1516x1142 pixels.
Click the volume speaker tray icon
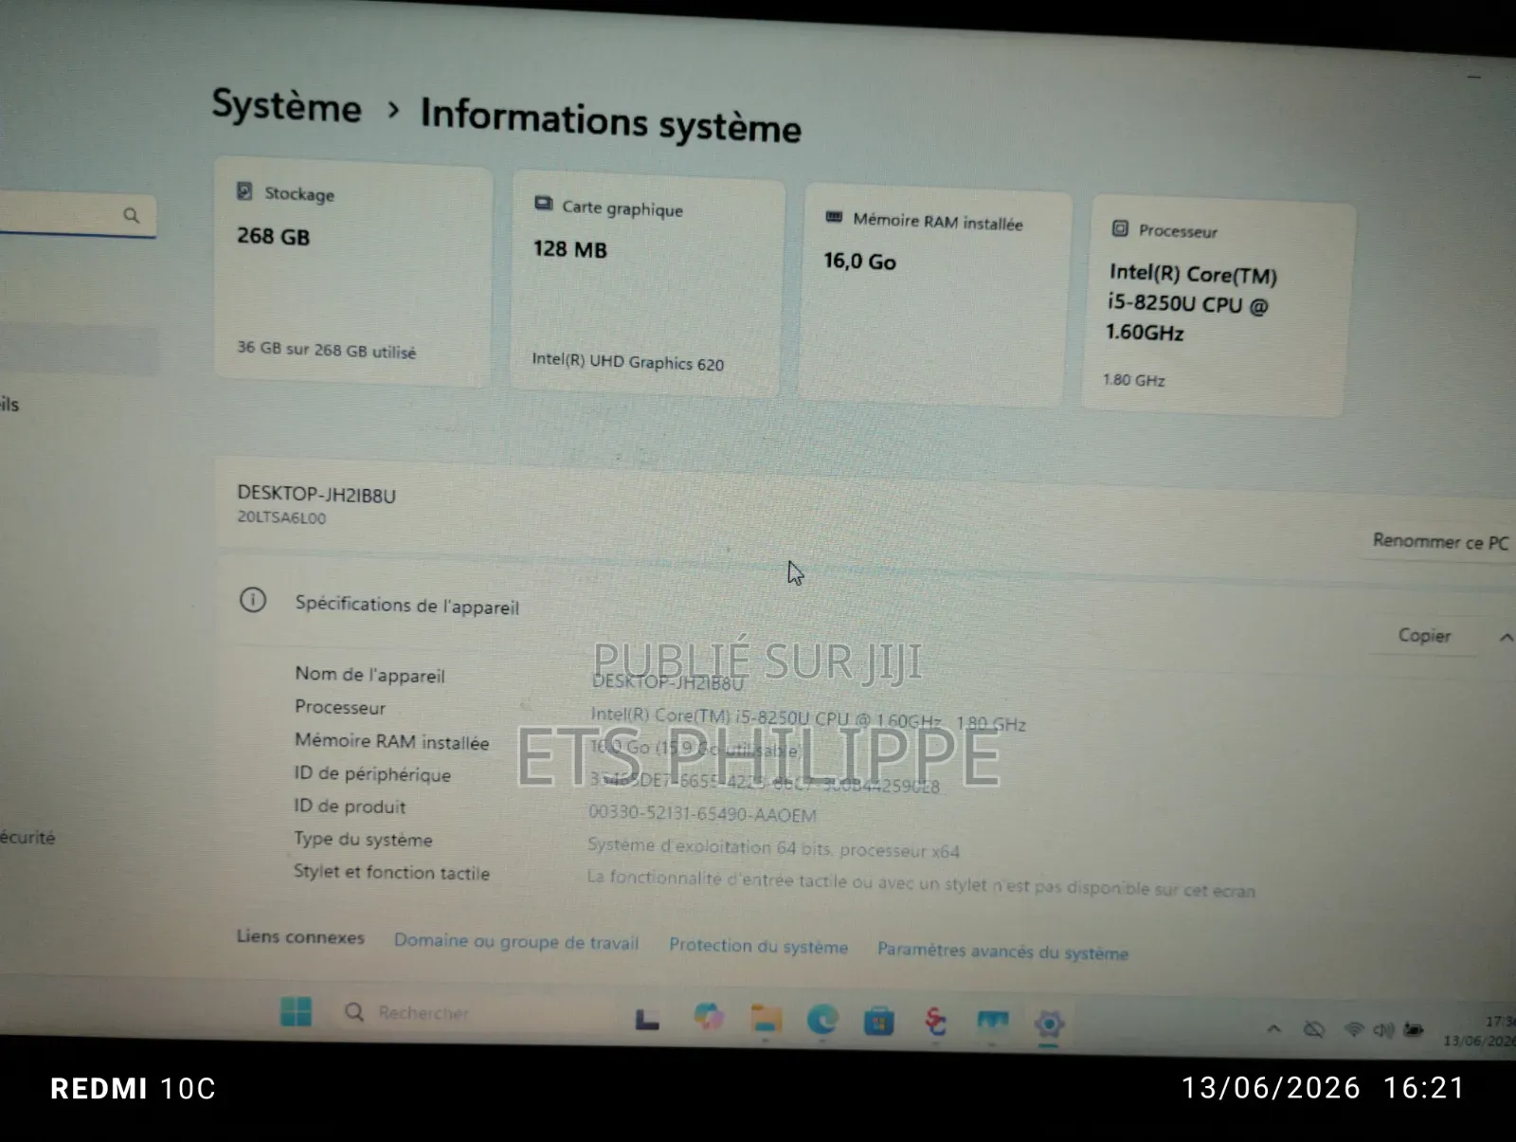1383,1030
